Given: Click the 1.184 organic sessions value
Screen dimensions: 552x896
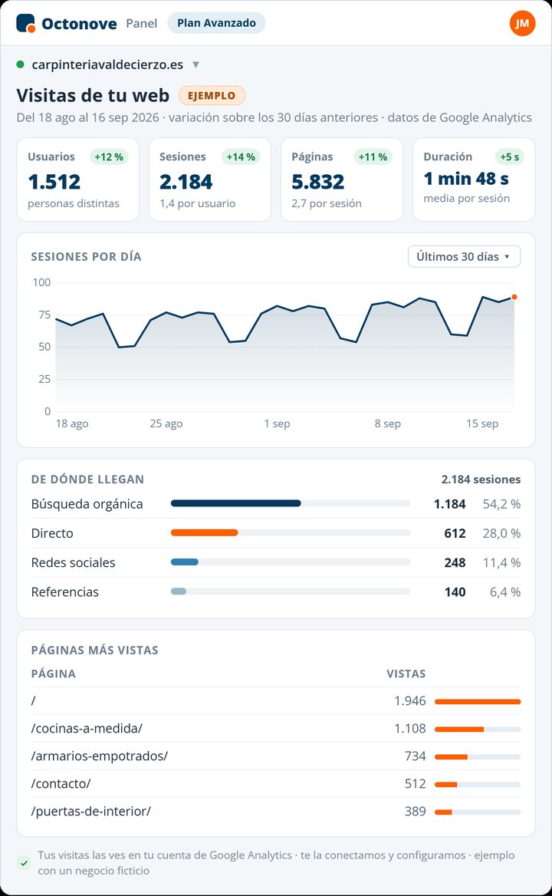Looking at the screenshot, I should [449, 504].
